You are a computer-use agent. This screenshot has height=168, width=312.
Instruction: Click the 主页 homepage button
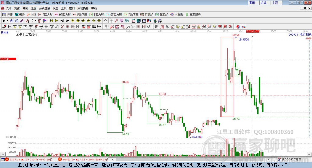coord(277,2)
